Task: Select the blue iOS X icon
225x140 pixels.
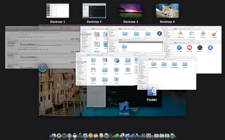Action: tap(210, 48)
